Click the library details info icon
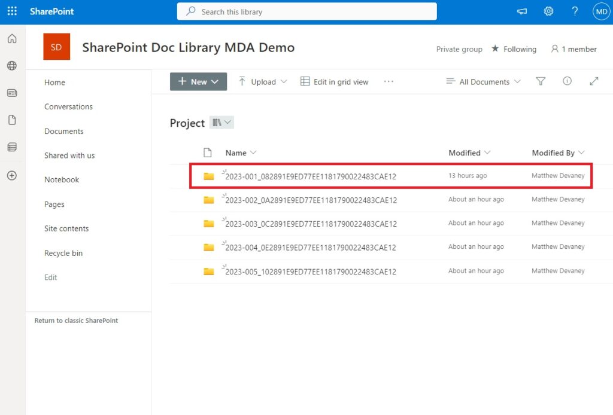 (x=567, y=81)
